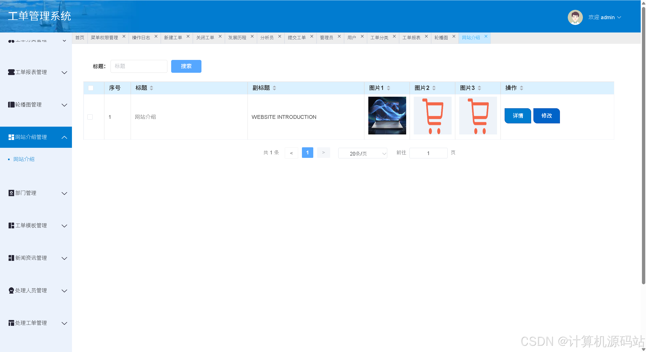This screenshot has height=352, width=646.
Task: Toggle the select-all header checkbox
Action: tap(91, 88)
